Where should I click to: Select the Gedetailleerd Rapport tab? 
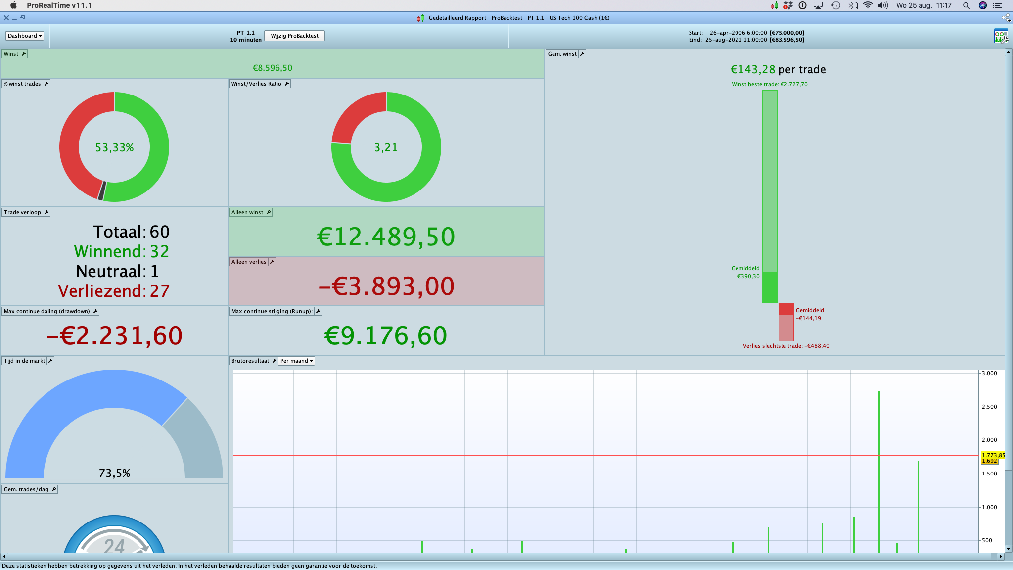click(x=457, y=18)
